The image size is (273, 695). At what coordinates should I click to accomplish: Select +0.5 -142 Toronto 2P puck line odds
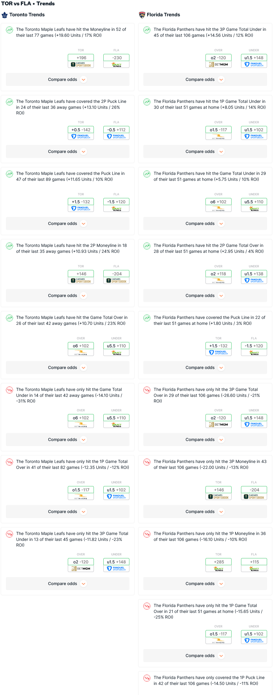(x=81, y=130)
